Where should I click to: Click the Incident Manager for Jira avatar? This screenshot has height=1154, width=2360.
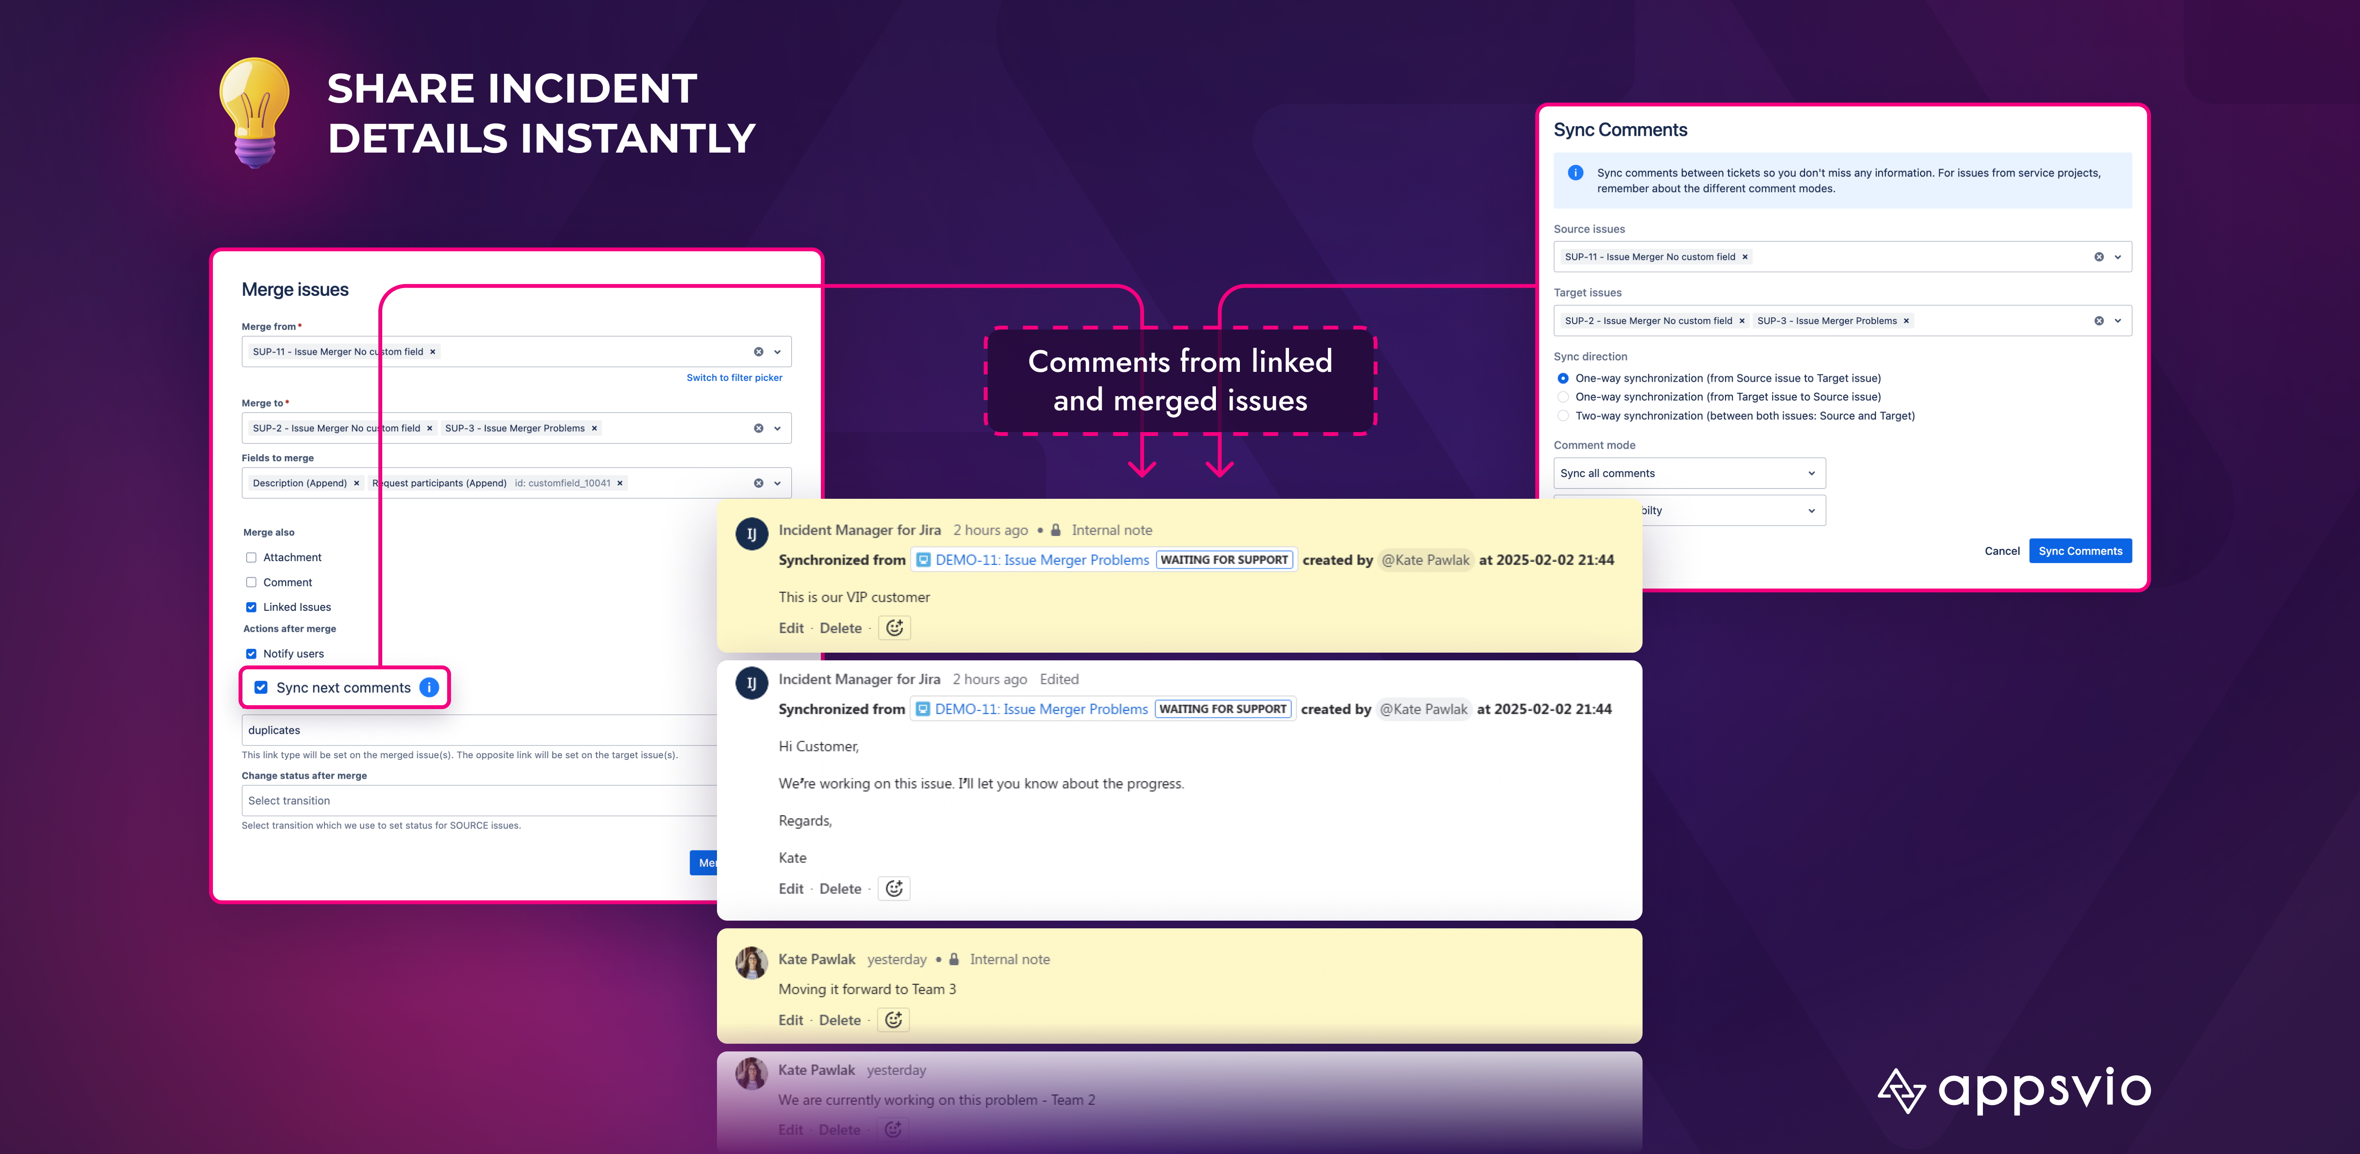tap(751, 531)
